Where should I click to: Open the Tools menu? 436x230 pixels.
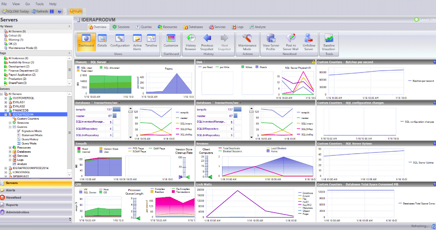(x=39, y=4)
